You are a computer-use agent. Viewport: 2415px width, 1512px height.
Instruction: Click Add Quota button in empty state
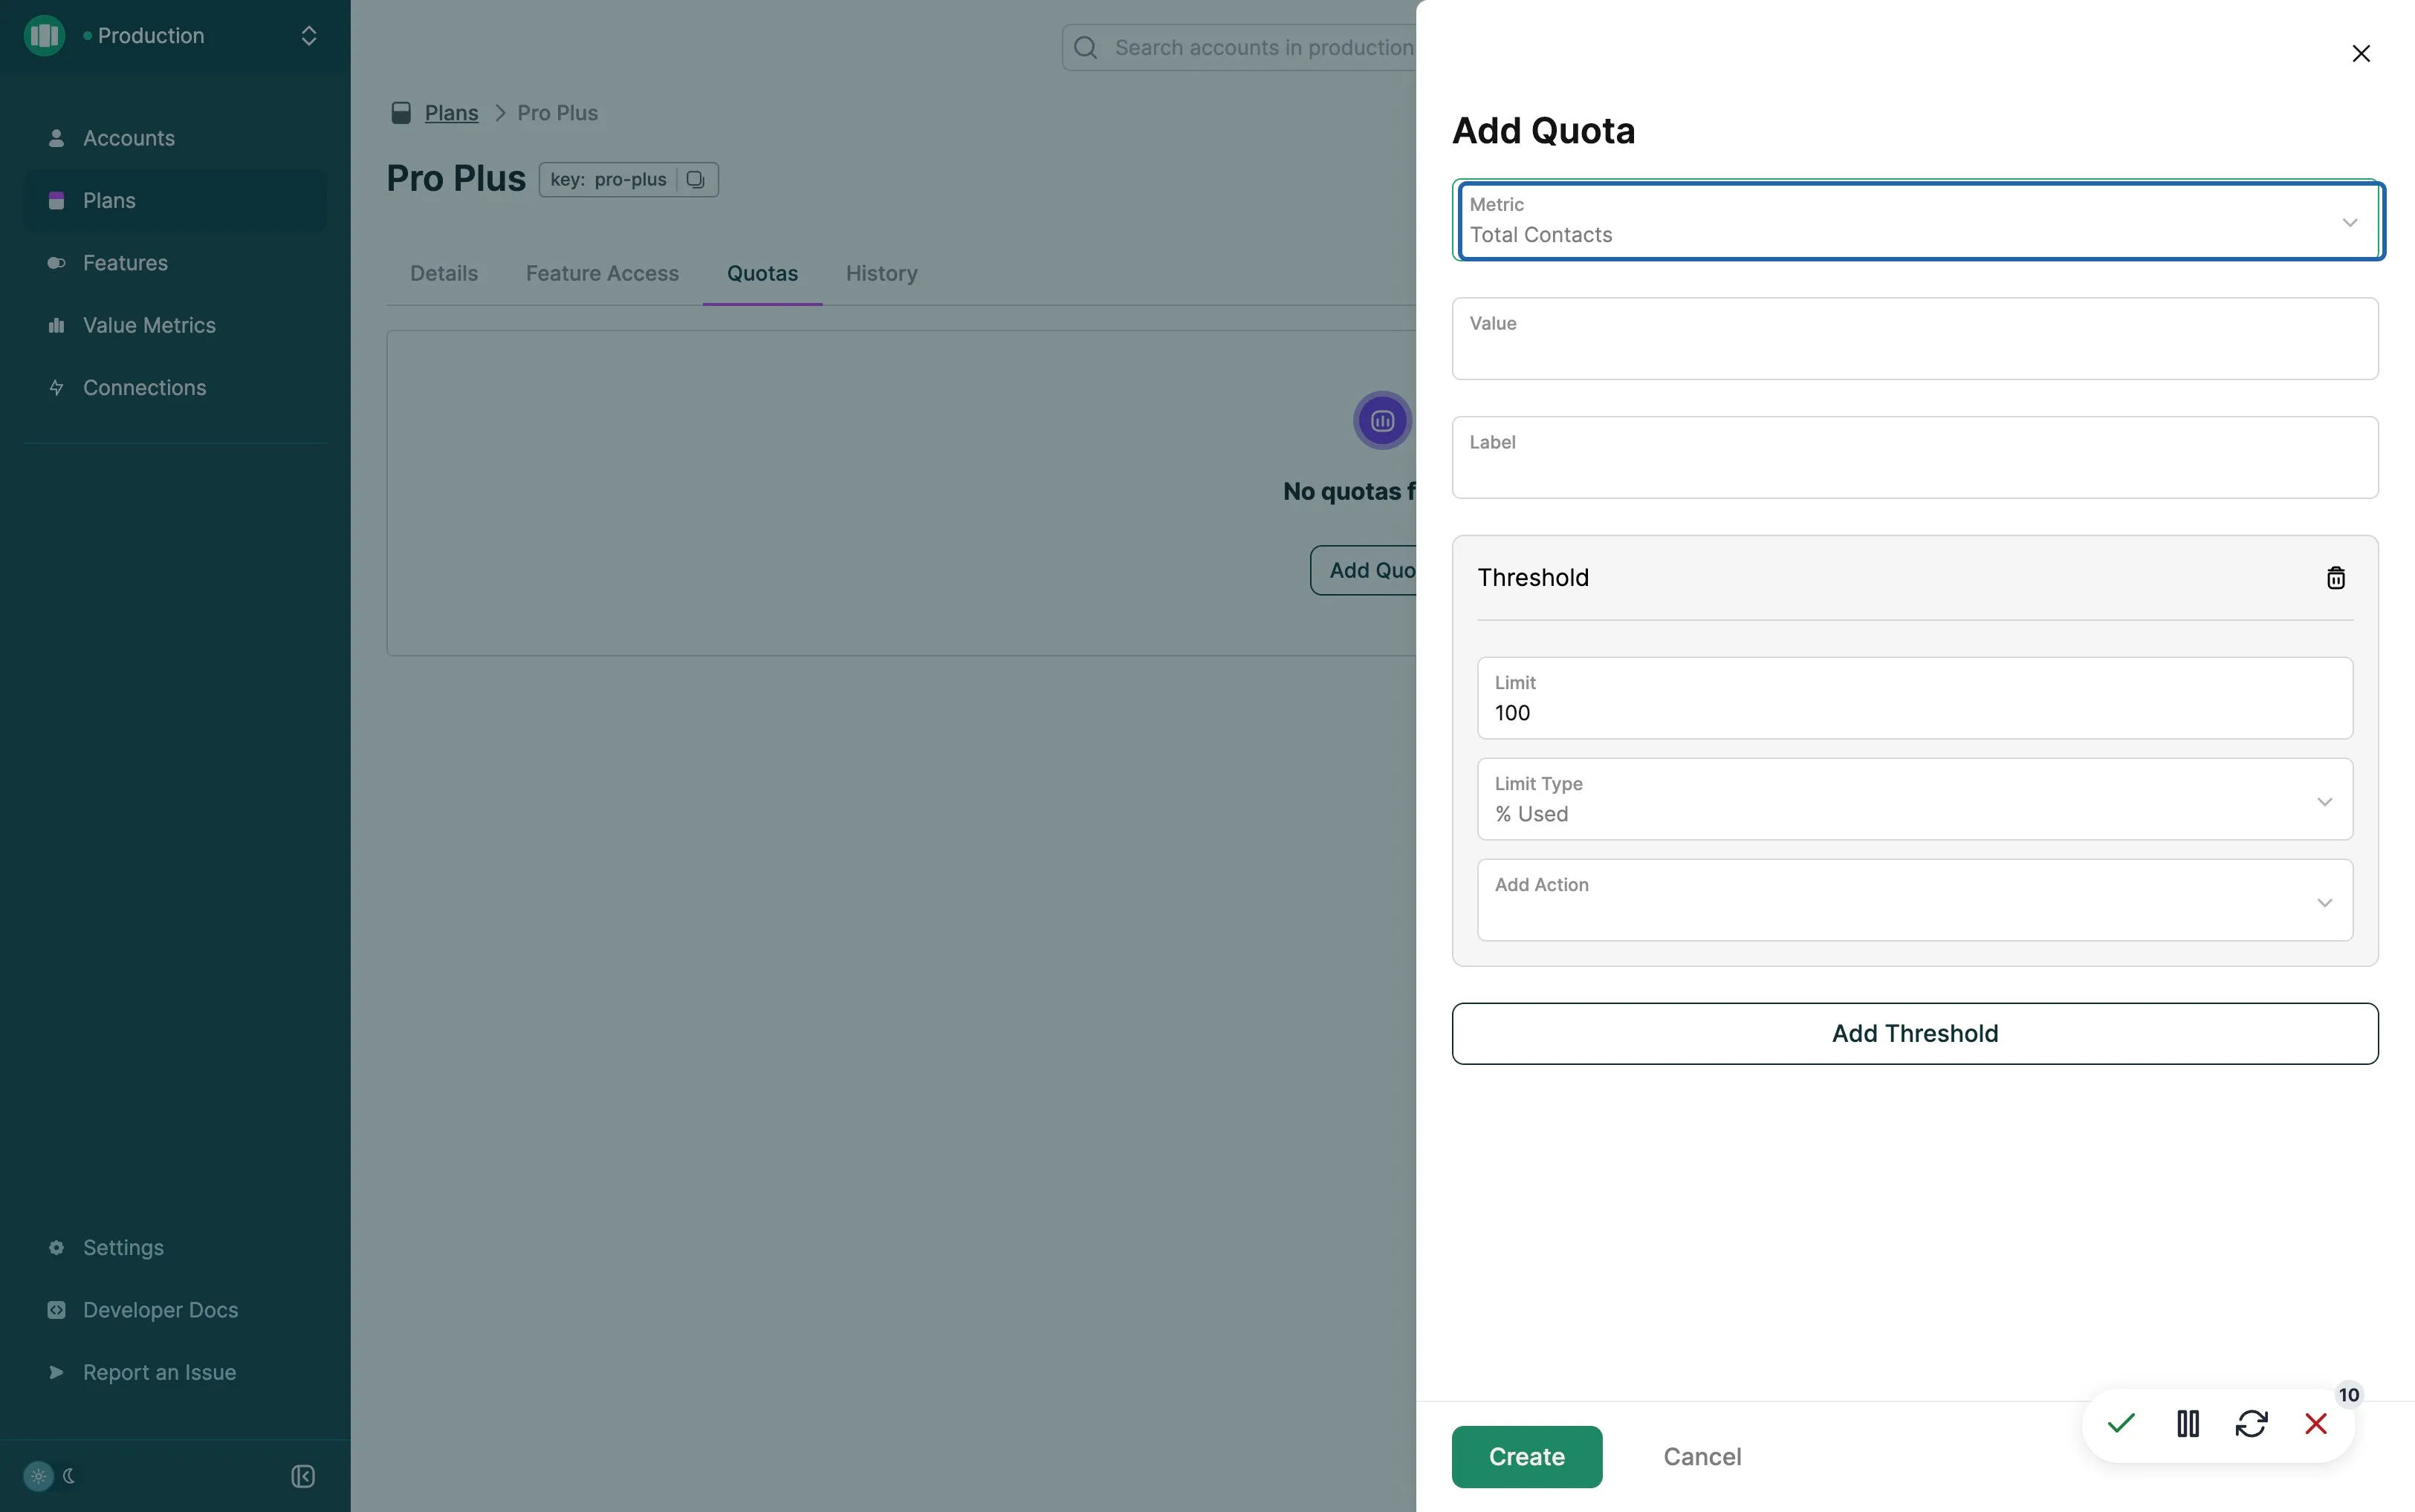click(x=1364, y=571)
